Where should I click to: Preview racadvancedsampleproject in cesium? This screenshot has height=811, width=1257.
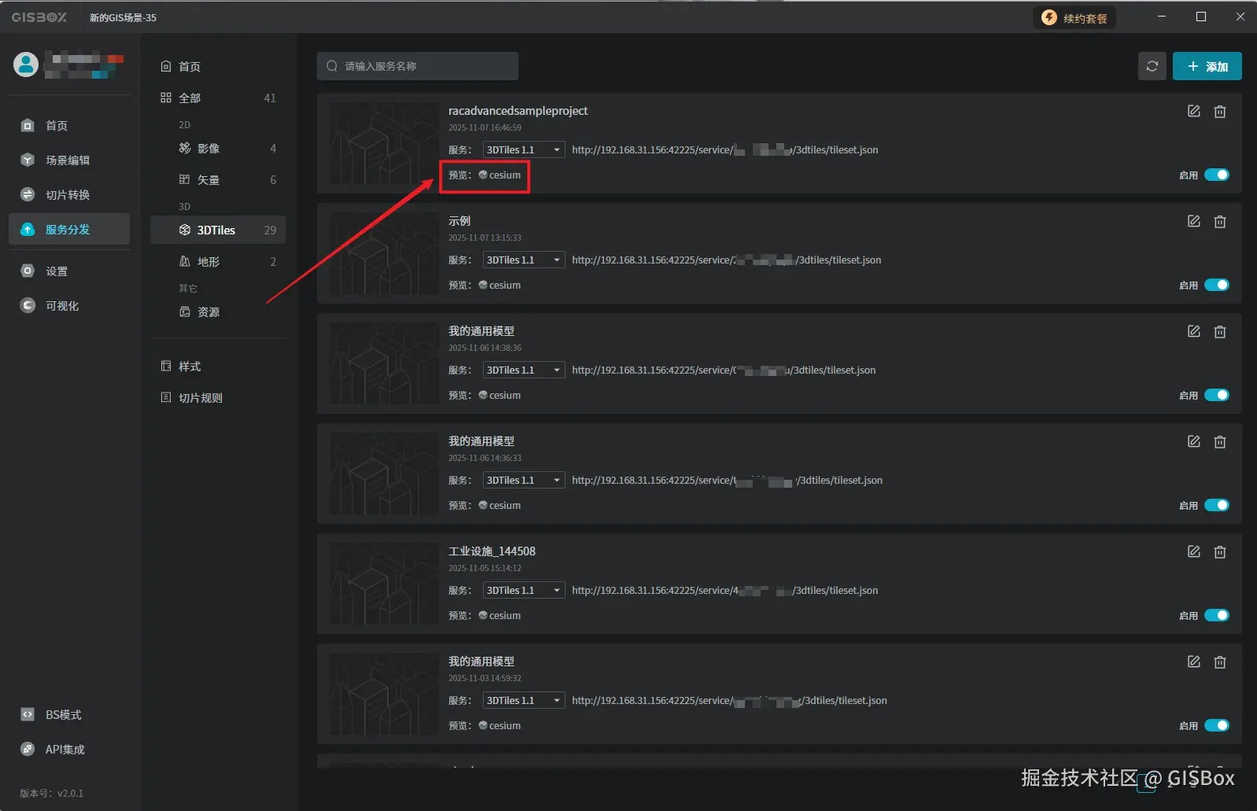click(x=499, y=175)
